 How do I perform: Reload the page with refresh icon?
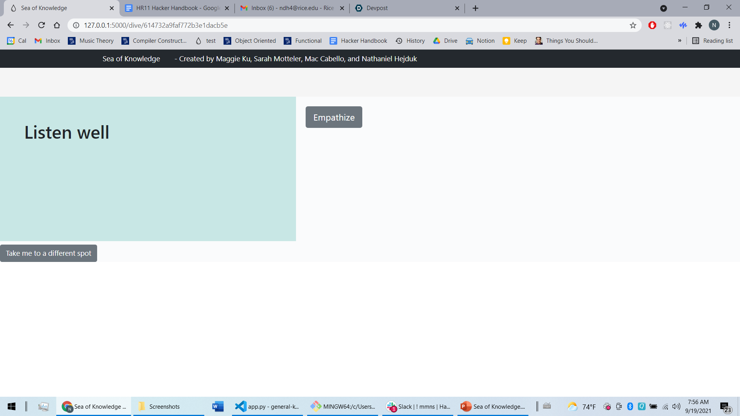[x=41, y=25]
